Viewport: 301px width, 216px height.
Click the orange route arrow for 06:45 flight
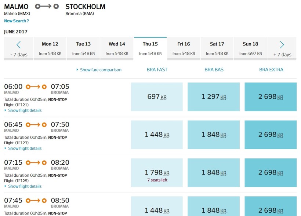36,125
